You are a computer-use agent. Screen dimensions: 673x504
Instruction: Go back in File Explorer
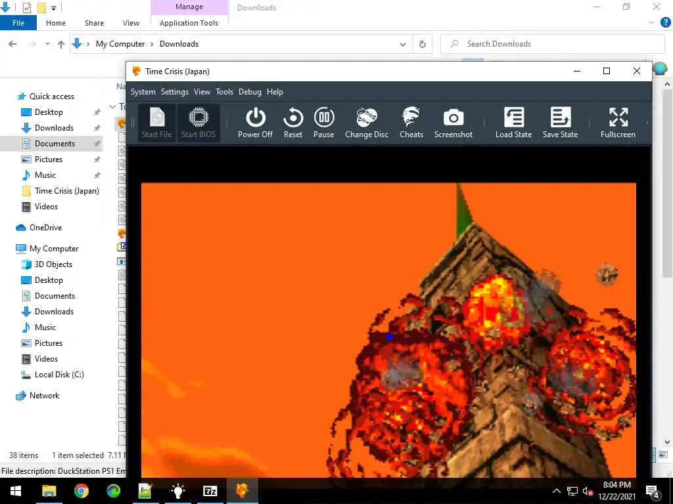click(13, 44)
